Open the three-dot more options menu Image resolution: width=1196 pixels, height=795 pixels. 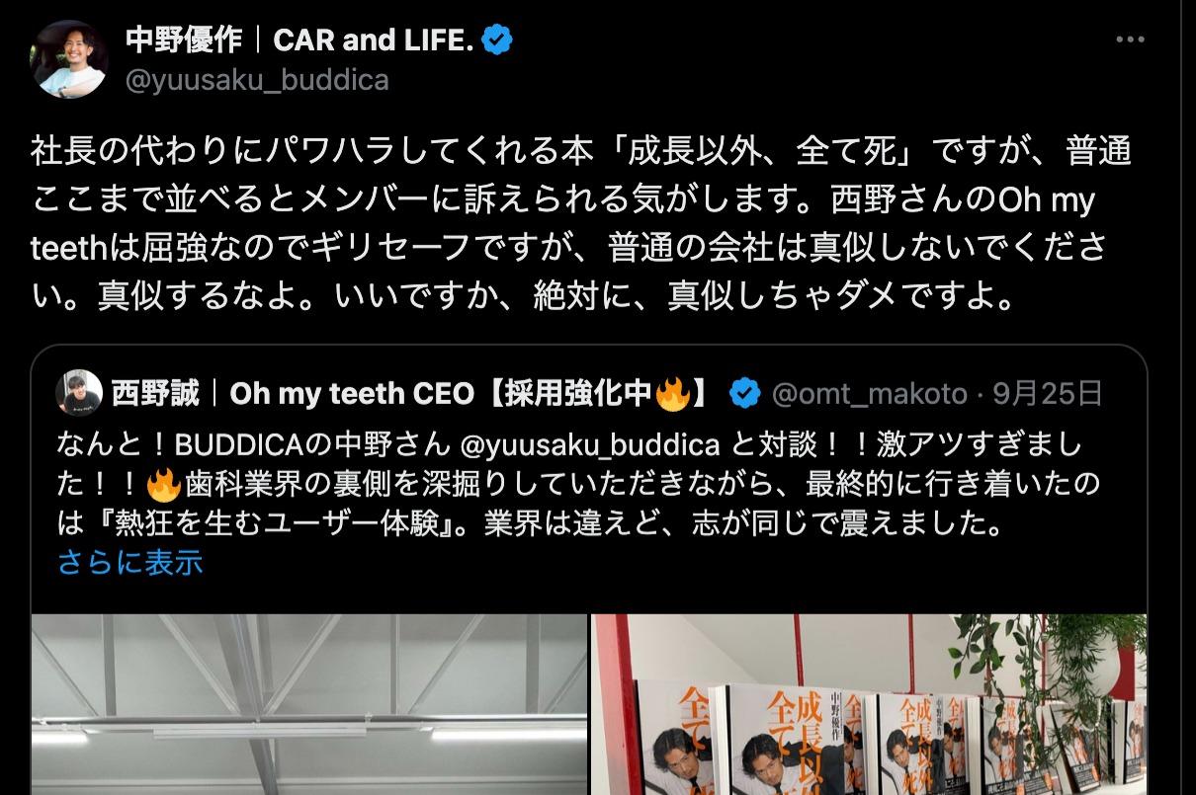(x=1130, y=40)
